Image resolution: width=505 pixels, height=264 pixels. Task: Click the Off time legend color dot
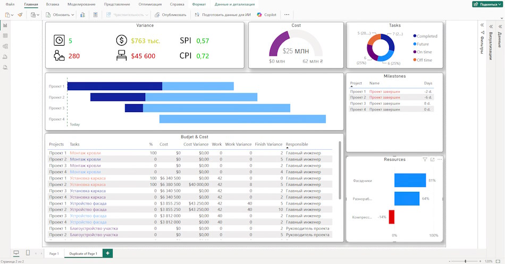coord(415,59)
